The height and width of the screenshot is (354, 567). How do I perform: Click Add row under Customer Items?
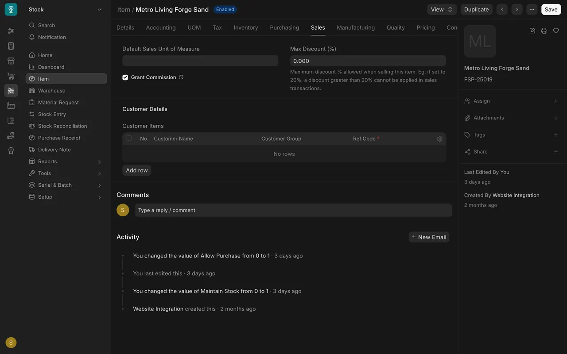coord(137,170)
